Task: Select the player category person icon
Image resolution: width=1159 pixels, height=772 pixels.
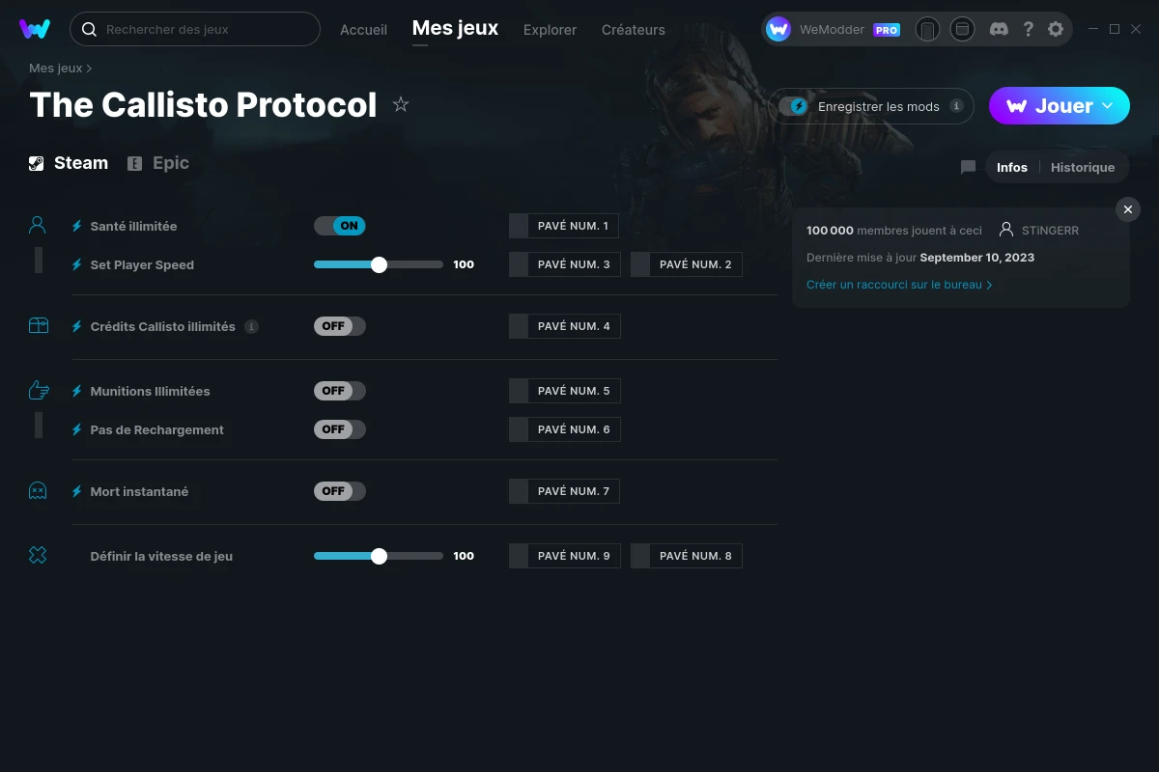Action: 38,226
